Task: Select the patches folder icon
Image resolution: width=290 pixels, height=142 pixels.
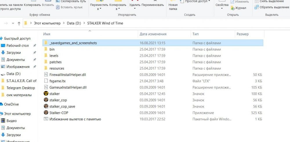Action: (x=46, y=62)
